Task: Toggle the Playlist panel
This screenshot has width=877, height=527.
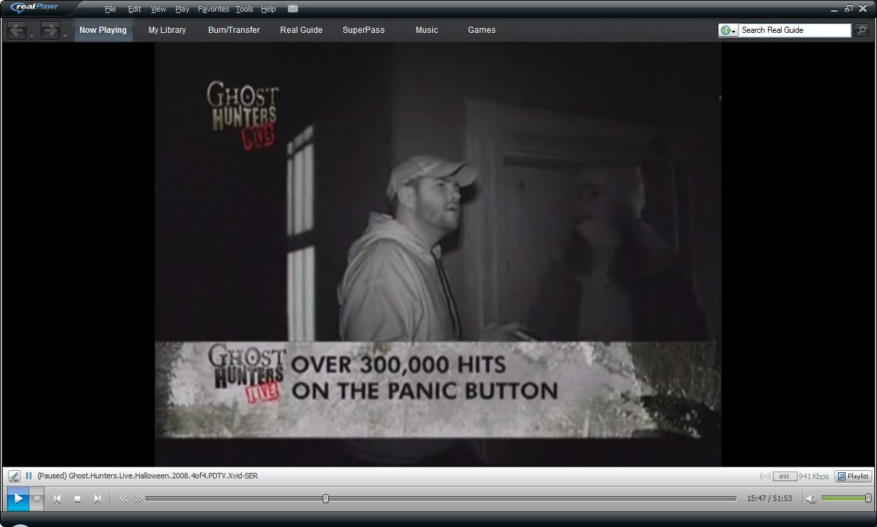Action: (853, 476)
